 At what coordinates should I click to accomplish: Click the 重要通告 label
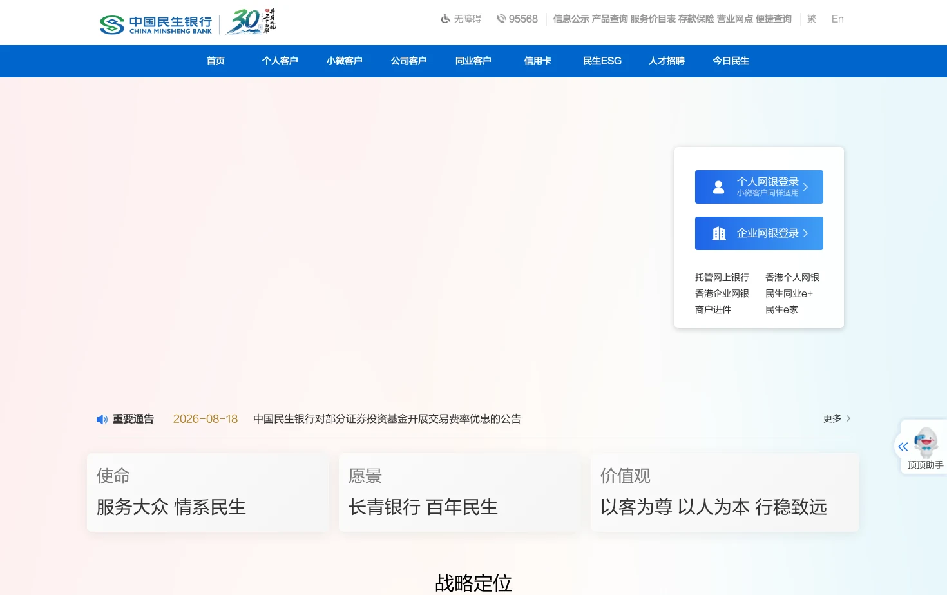[x=133, y=419]
